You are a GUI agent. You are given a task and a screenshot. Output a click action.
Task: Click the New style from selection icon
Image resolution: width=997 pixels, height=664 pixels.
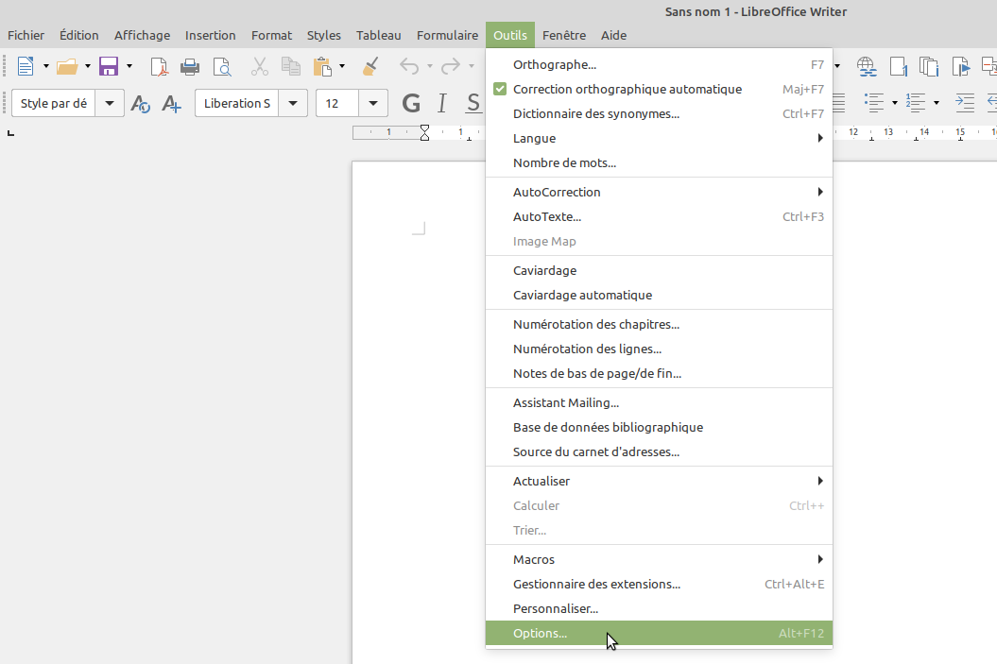pyautogui.click(x=171, y=104)
